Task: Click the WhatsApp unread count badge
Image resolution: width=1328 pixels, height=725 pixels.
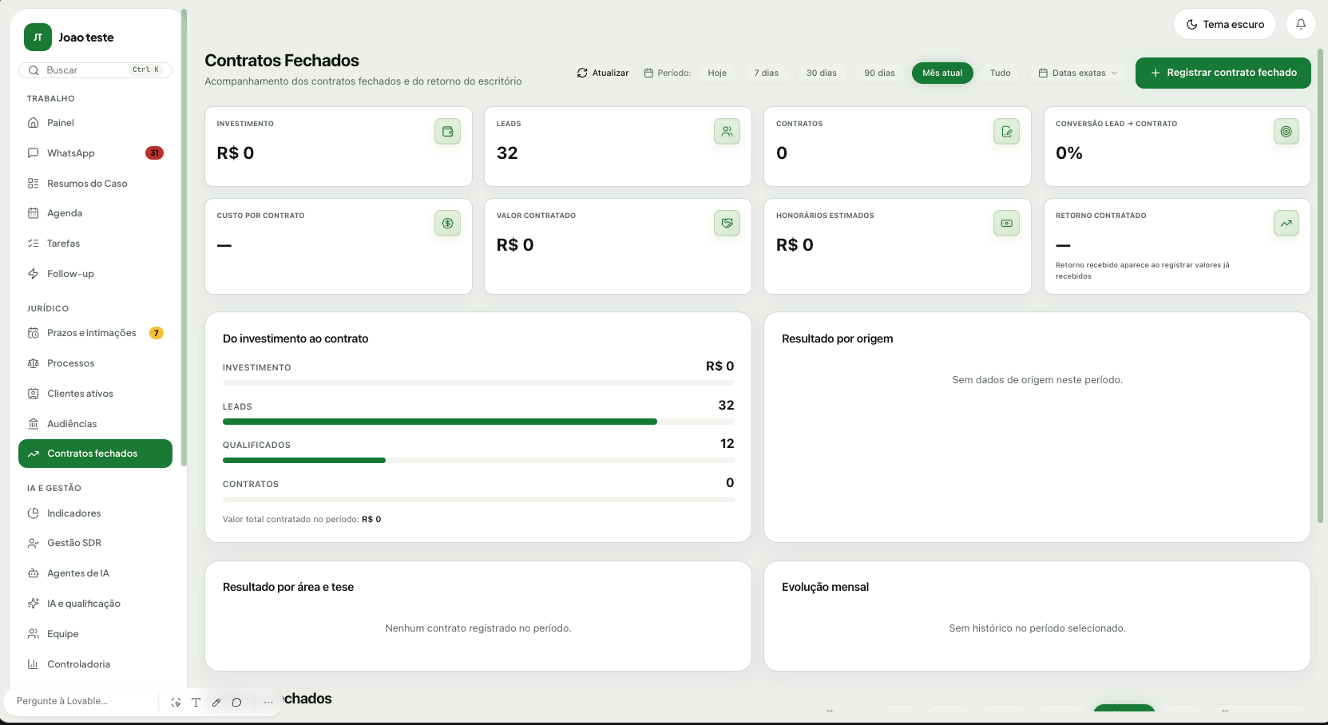Action: pyautogui.click(x=154, y=153)
